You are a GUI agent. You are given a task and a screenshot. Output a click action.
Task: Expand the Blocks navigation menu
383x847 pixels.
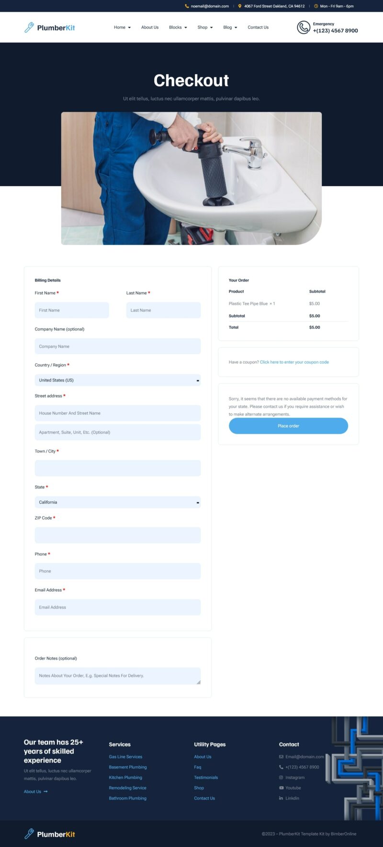[178, 27]
